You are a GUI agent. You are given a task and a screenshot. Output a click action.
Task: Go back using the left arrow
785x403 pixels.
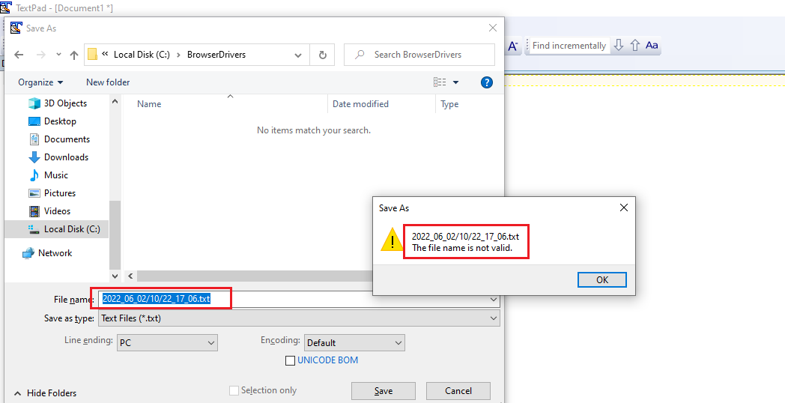tap(19, 55)
